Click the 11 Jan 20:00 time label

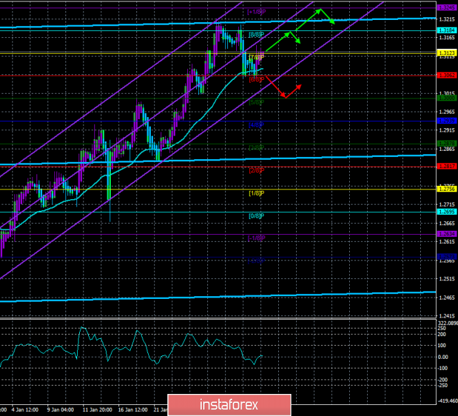[x=97, y=410]
